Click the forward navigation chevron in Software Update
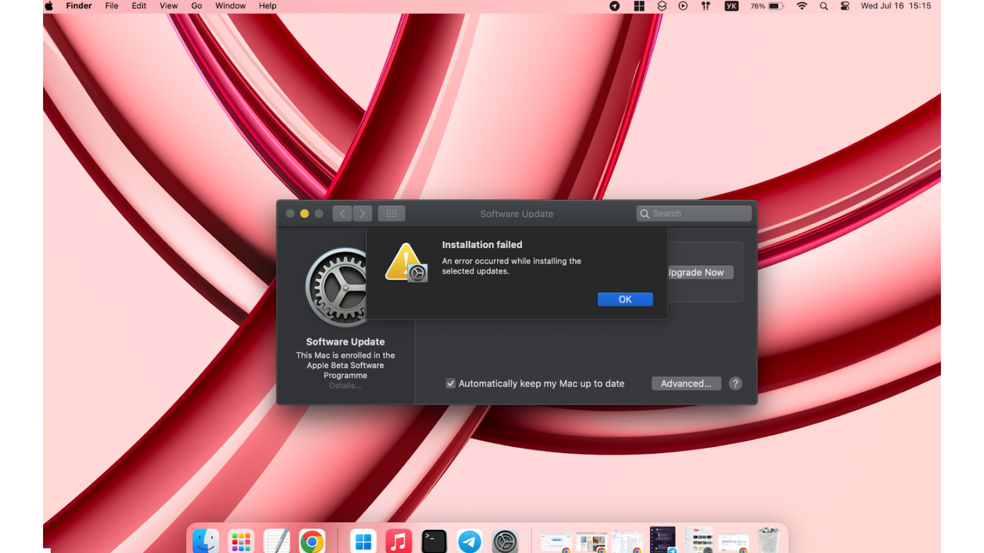 click(362, 214)
